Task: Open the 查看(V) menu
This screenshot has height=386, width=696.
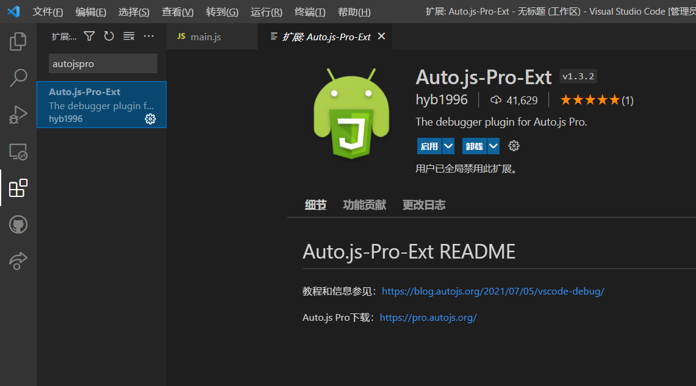Action: 178,12
